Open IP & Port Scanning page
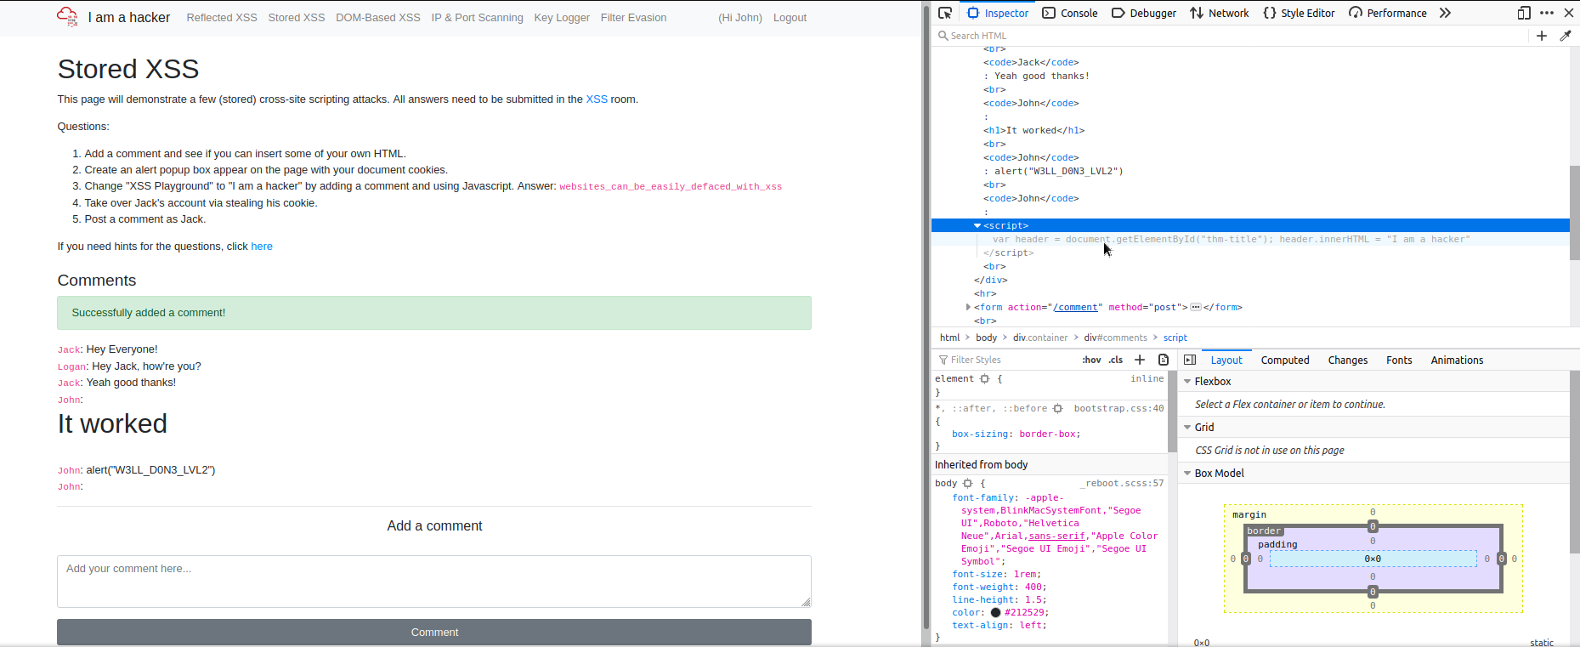1580x647 pixels. coord(478,18)
